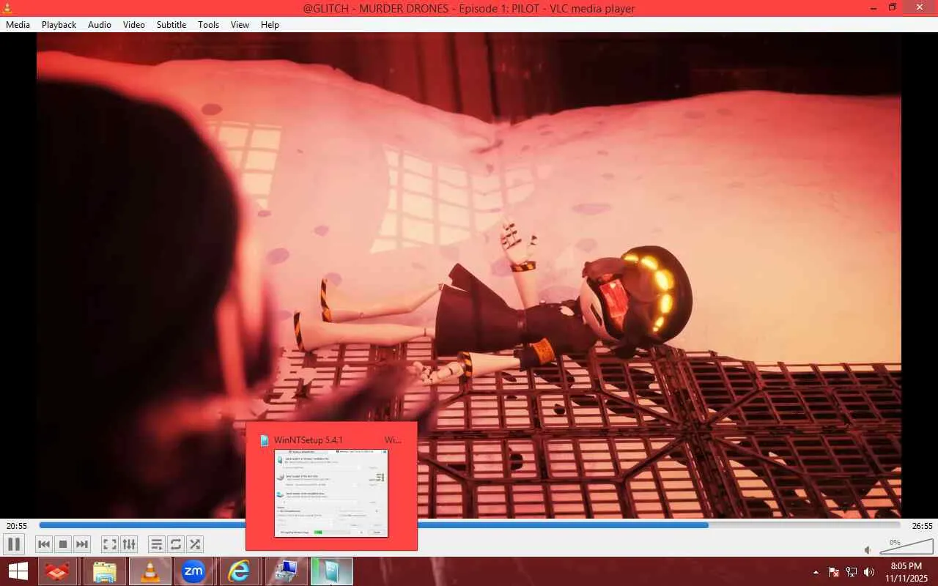Open the View menu

[240, 25]
